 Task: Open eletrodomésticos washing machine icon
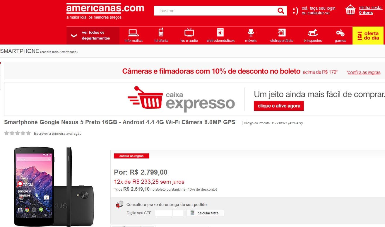[x=220, y=32]
